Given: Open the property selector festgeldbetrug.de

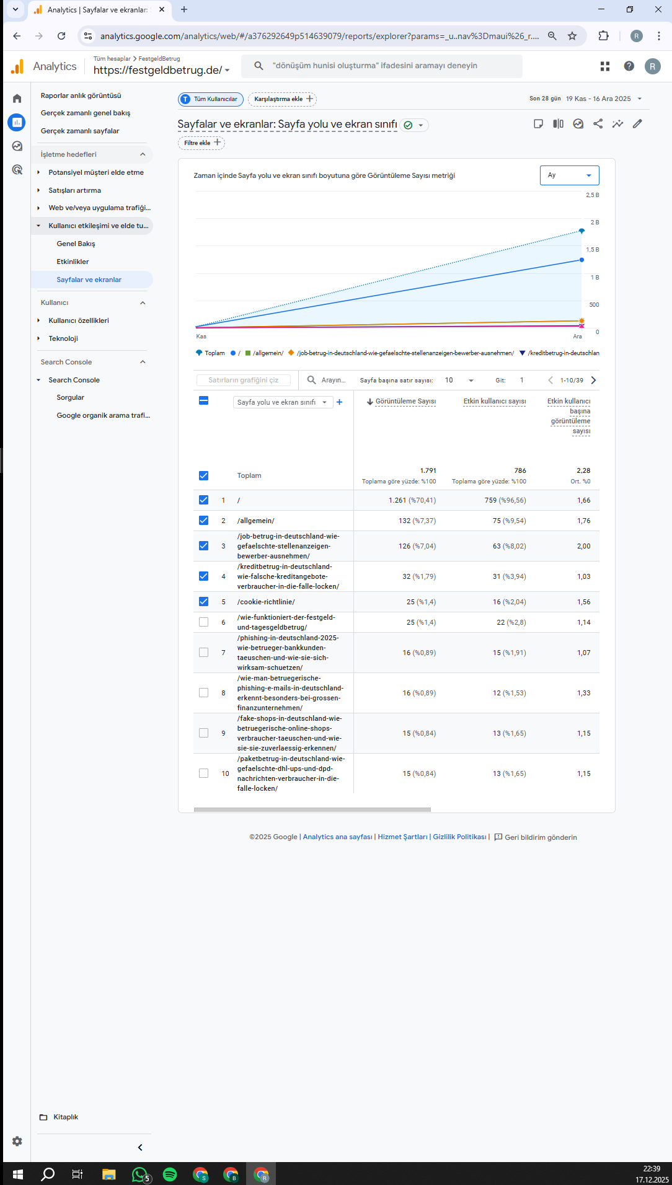Looking at the screenshot, I should coord(162,70).
